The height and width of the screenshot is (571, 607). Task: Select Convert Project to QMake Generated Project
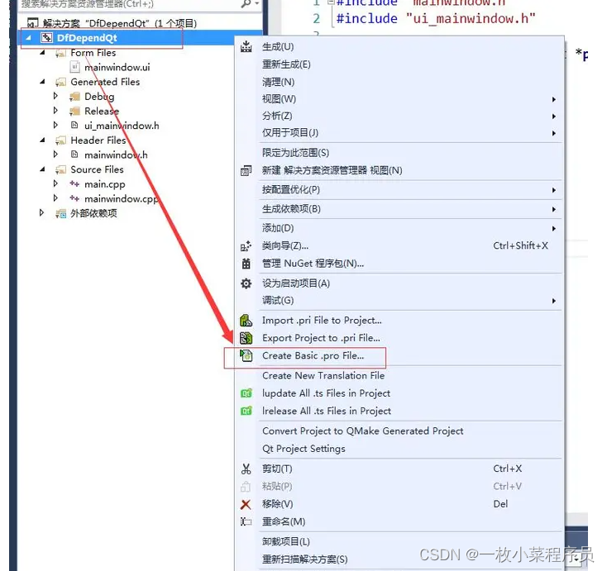point(399,431)
